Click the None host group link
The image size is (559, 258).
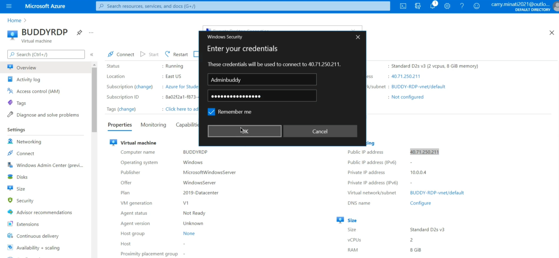point(189,233)
